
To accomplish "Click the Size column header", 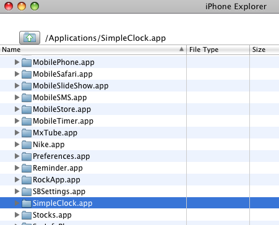I will (x=264, y=49).
